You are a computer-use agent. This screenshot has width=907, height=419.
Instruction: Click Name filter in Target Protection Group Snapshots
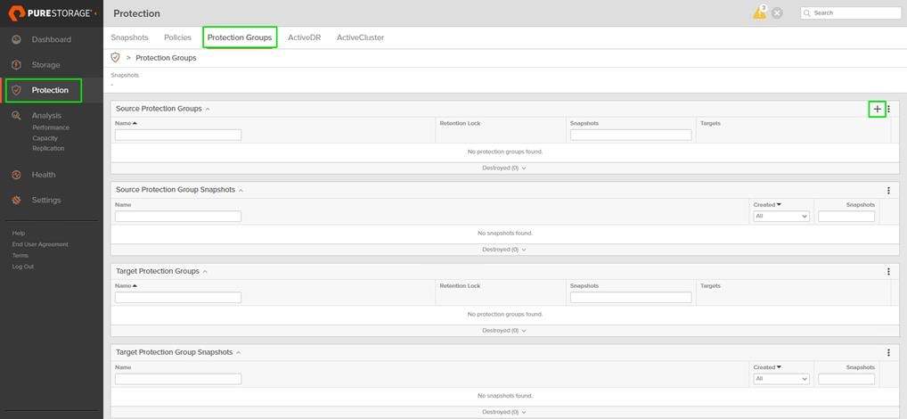(x=178, y=379)
